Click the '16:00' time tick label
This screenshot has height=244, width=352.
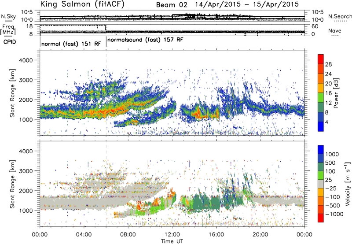click(x=216, y=235)
